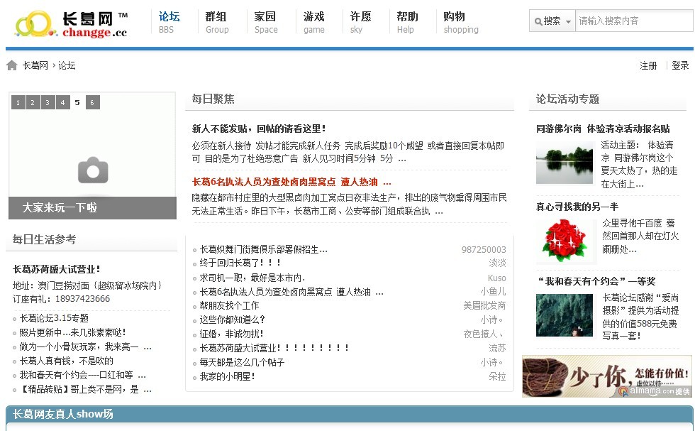
Task: Click 长葛网 in the breadcrumb
Action: [x=35, y=66]
